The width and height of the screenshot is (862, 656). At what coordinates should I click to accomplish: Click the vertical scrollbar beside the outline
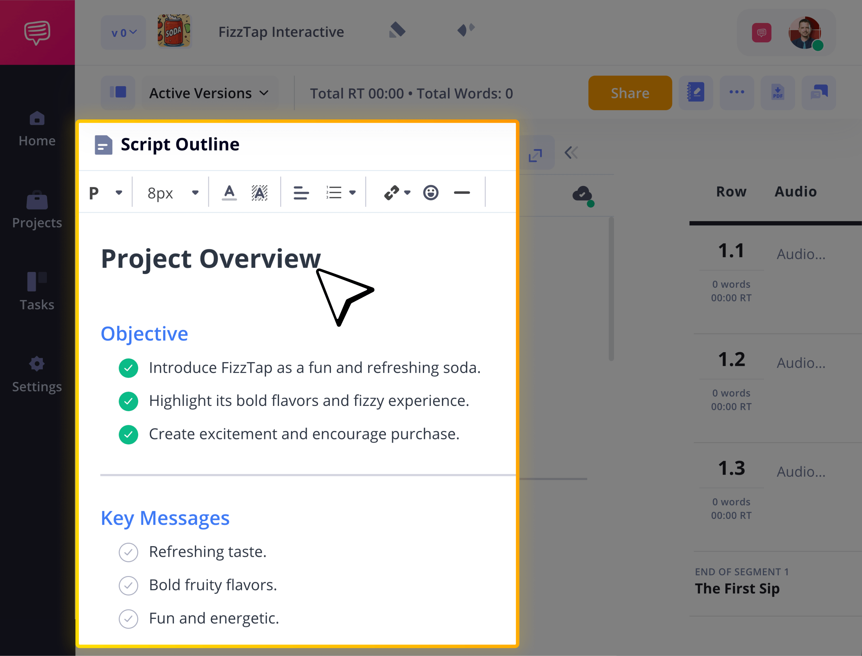(611, 289)
